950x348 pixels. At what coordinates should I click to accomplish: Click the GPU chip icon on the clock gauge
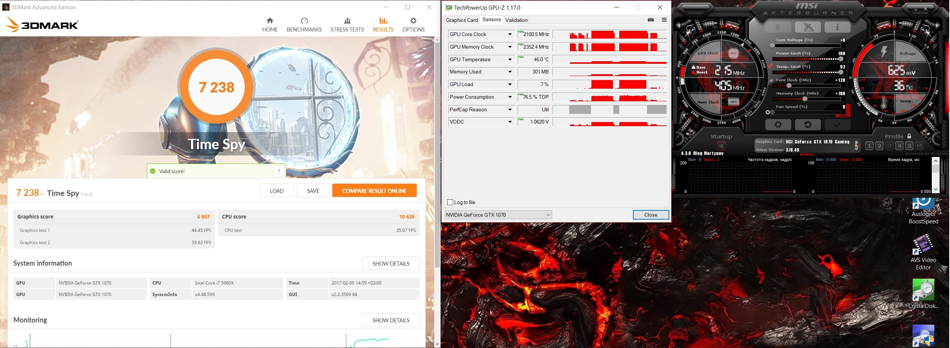733,53
